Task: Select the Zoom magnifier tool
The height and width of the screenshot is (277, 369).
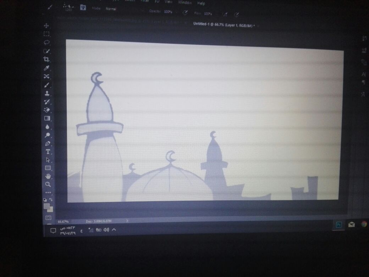Action: tap(48, 184)
